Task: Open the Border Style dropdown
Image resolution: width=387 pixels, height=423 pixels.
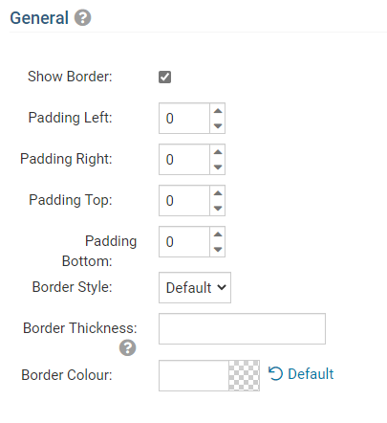Action: coord(195,287)
